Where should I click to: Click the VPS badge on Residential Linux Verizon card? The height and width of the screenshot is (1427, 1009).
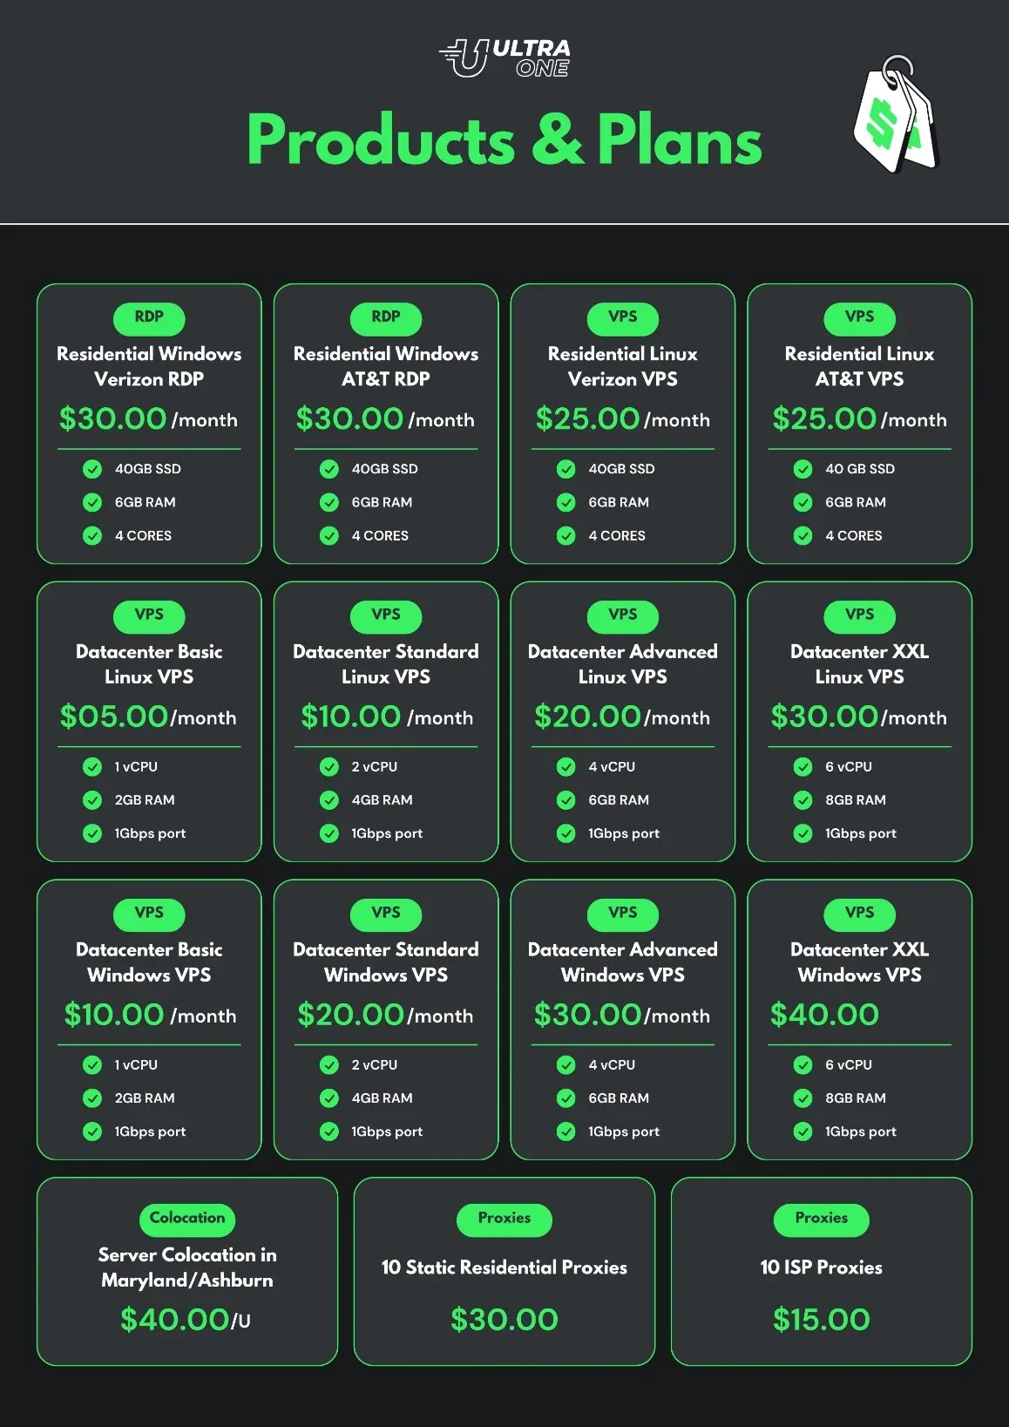(x=622, y=318)
